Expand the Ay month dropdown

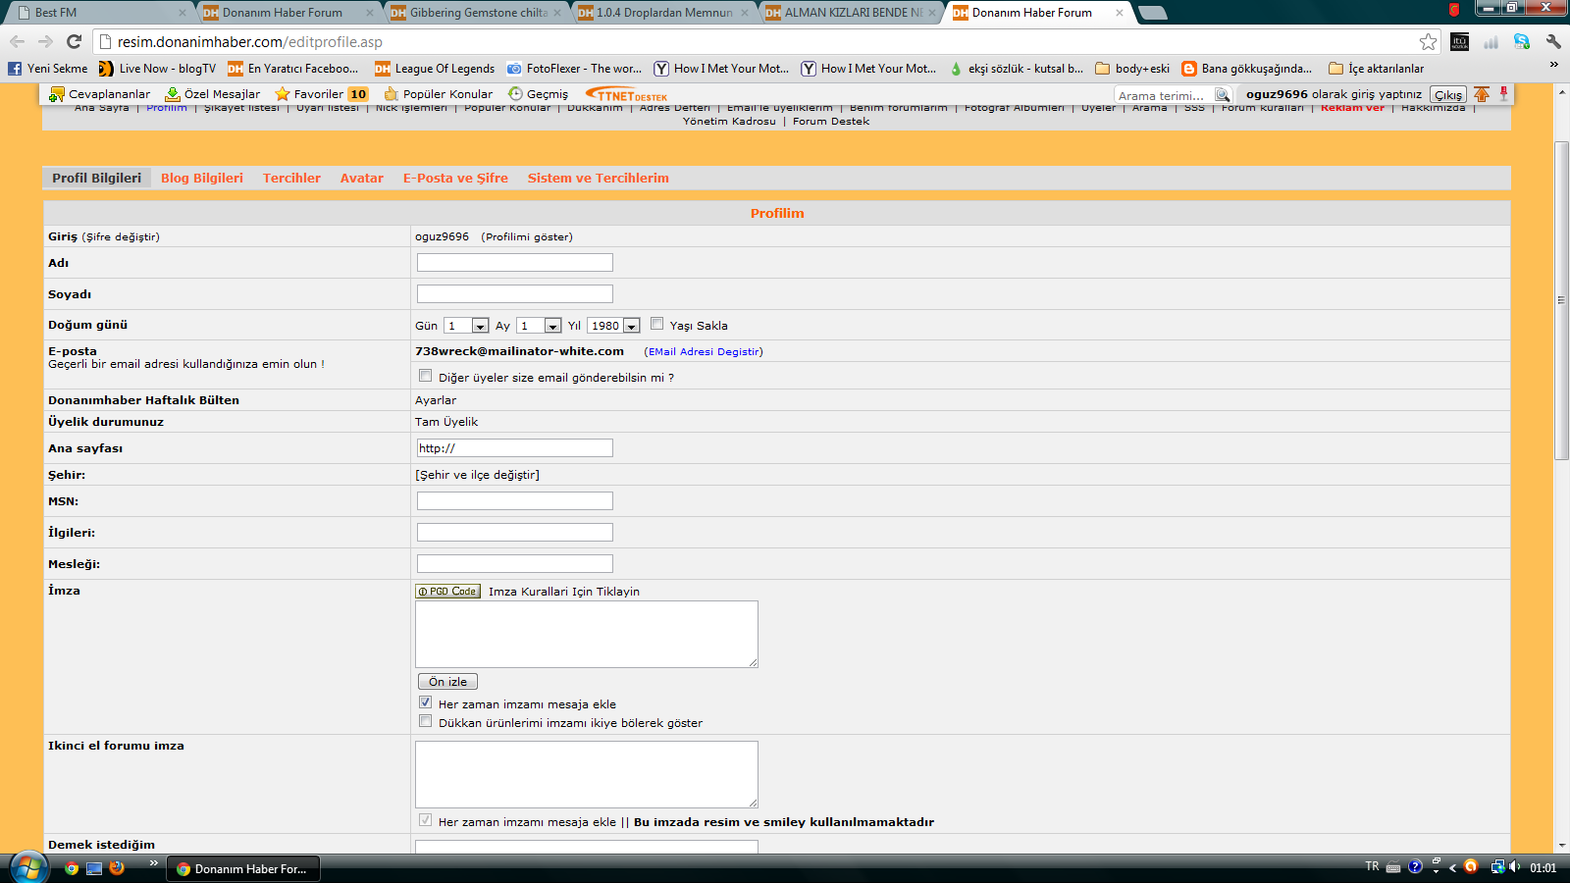[x=552, y=326]
